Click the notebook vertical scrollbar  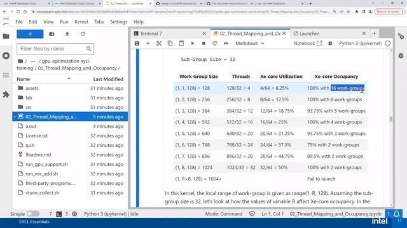point(391,119)
